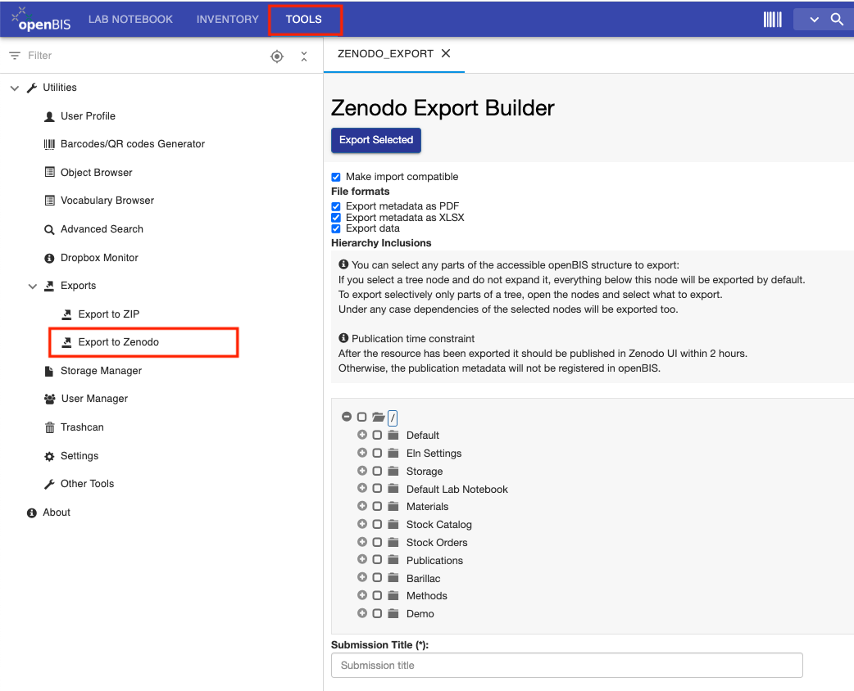Click the Materials folder label

[x=428, y=507]
